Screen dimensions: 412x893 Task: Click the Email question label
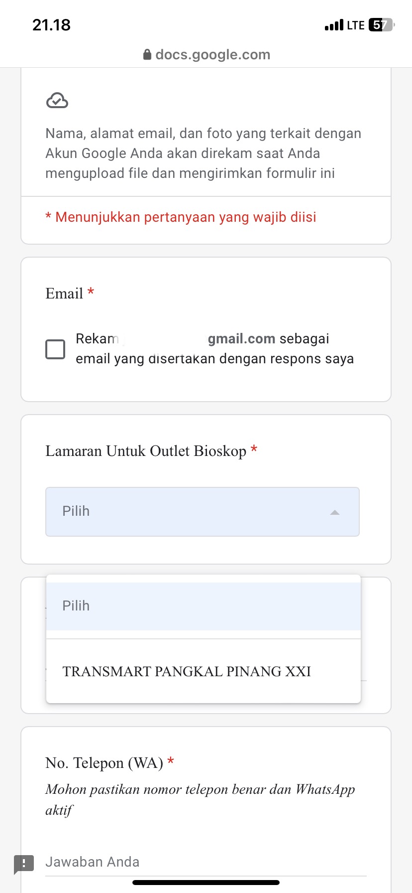pos(64,294)
